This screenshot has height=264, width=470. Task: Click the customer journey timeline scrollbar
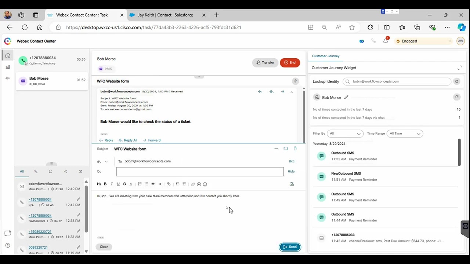click(459, 153)
